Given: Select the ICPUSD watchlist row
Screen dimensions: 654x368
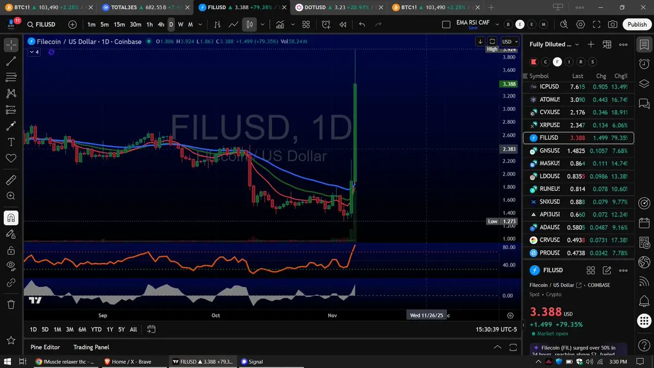Looking at the screenshot, I should tap(578, 87).
